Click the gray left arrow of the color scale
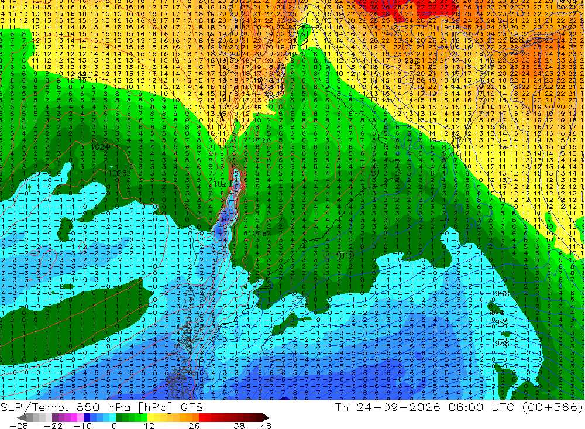 click(x=21, y=418)
